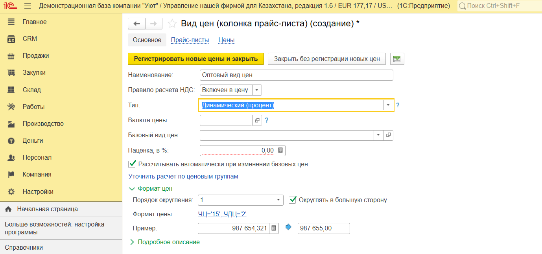Follow Уточнить расчет по ценовым группам link
542x254 pixels.
tap(183, 177)
